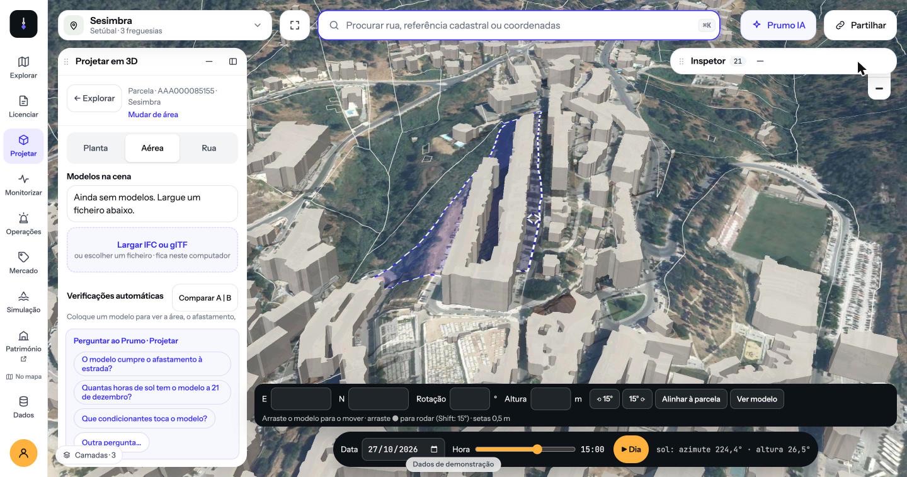Switch to the Planta view tab

pyautogui.click(x=96, y=148)
